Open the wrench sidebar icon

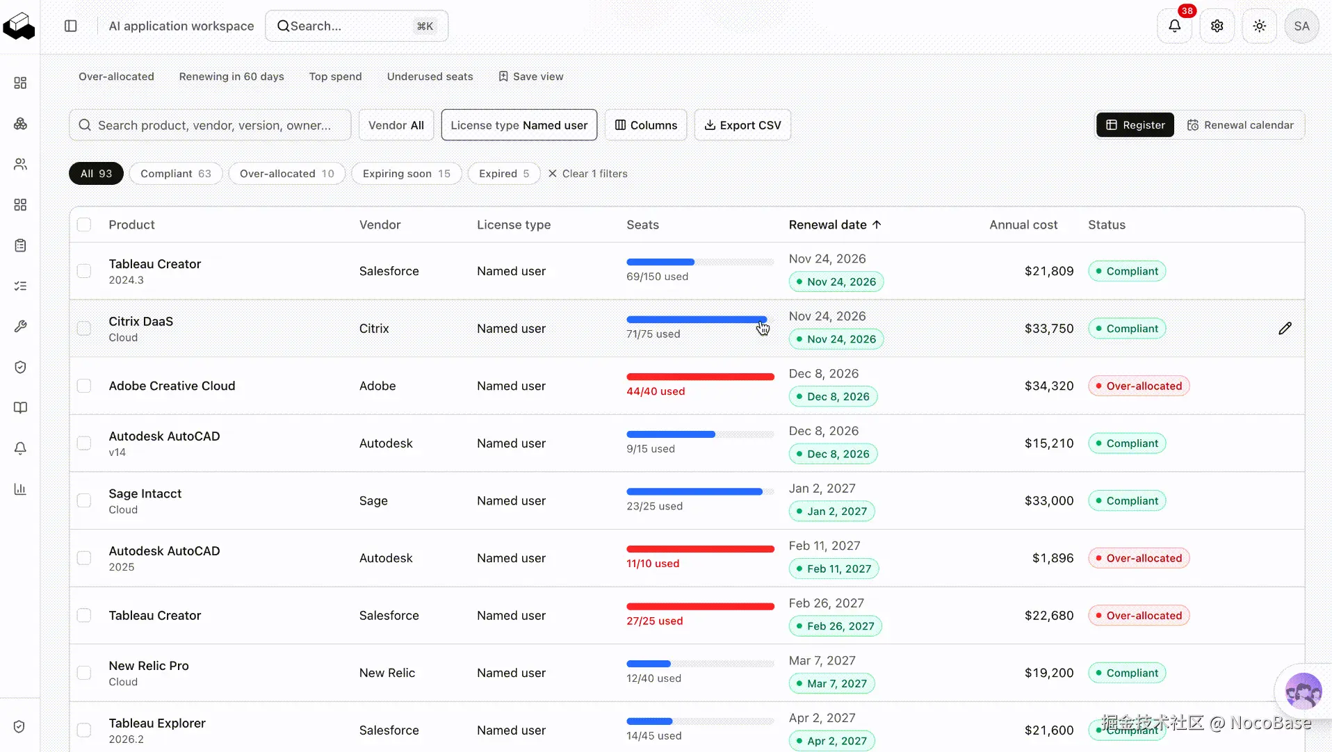coord(20,327)
